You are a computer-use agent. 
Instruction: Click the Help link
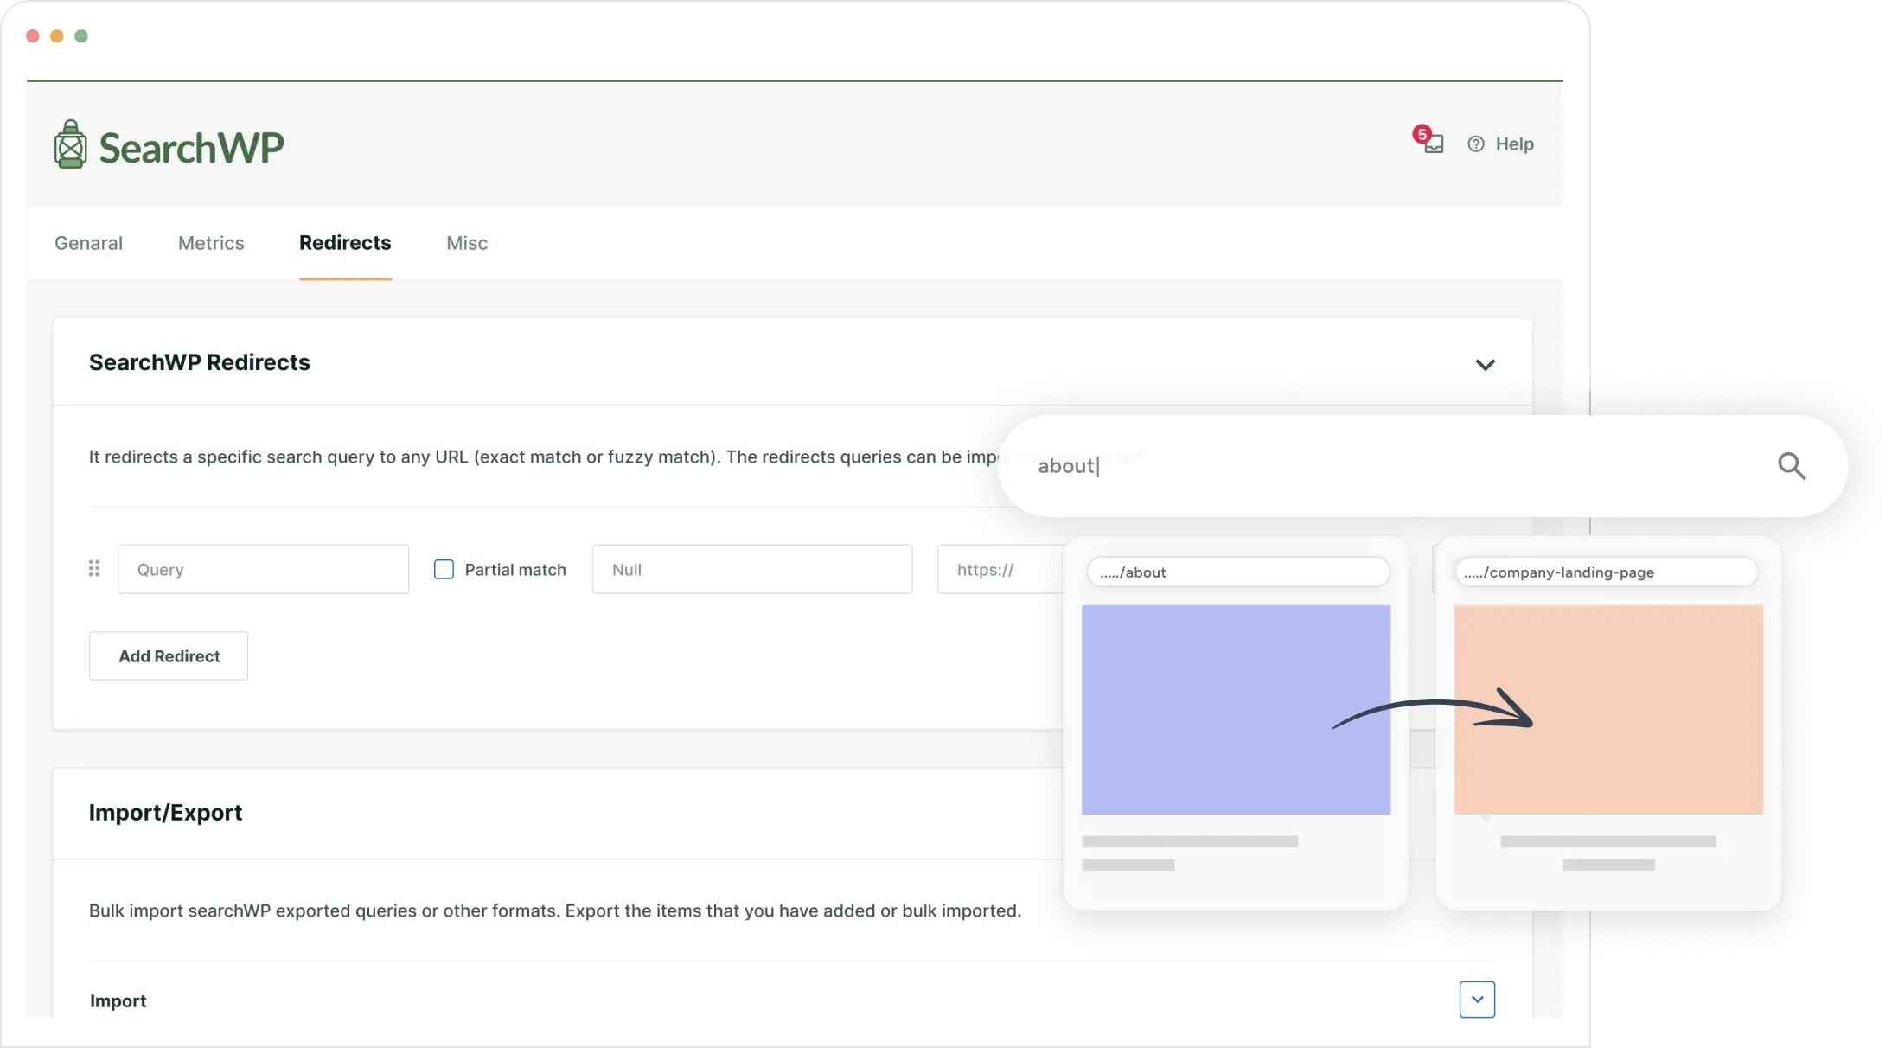tap(1516, 144)
